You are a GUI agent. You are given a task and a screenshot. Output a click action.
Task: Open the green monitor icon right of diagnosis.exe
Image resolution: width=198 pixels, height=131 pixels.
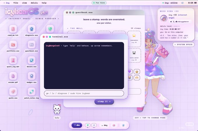pyautogui.click(x=50, y=29)
